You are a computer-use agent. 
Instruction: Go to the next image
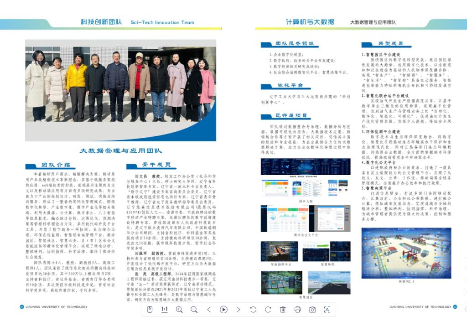[238, 309]
